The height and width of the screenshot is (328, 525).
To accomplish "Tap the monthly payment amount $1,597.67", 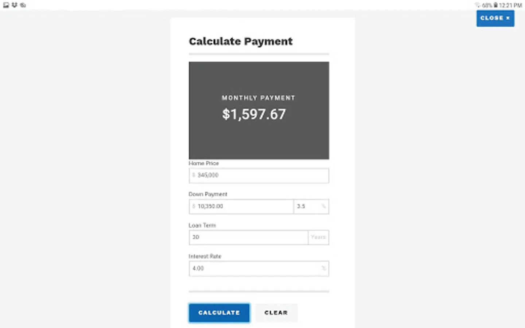I will pyautogui.click(x=254, y=114).
